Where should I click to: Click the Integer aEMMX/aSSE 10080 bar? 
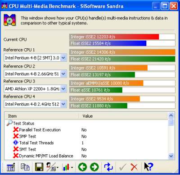pos(106,83)
